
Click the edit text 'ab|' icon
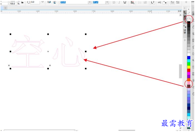pos(159,2)
